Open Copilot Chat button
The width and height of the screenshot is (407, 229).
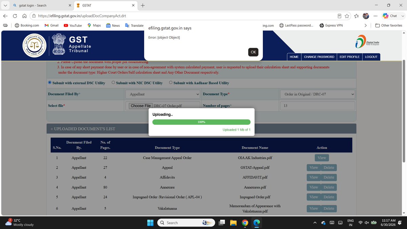[390, 16]
